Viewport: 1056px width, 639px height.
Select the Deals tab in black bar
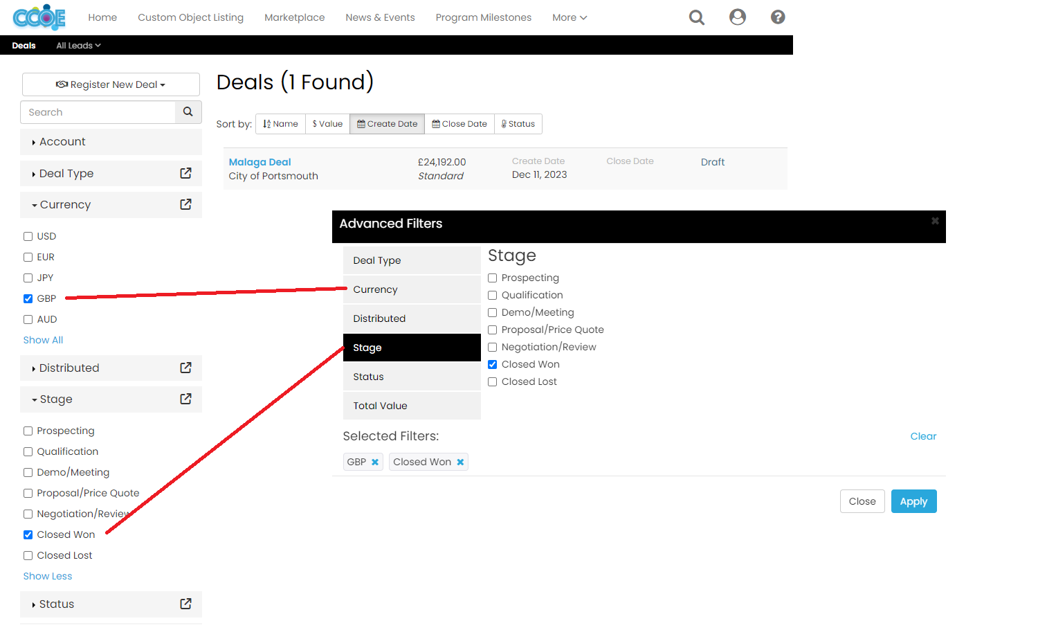tap(24, 46)
